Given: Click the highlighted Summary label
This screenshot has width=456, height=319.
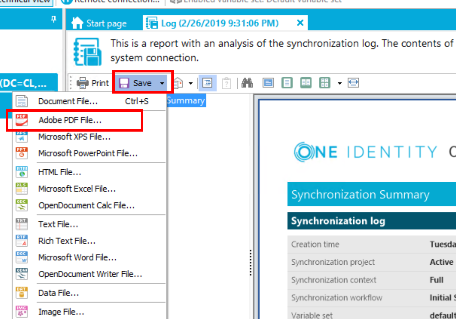Looking at the screenshot, I should 186,100.
